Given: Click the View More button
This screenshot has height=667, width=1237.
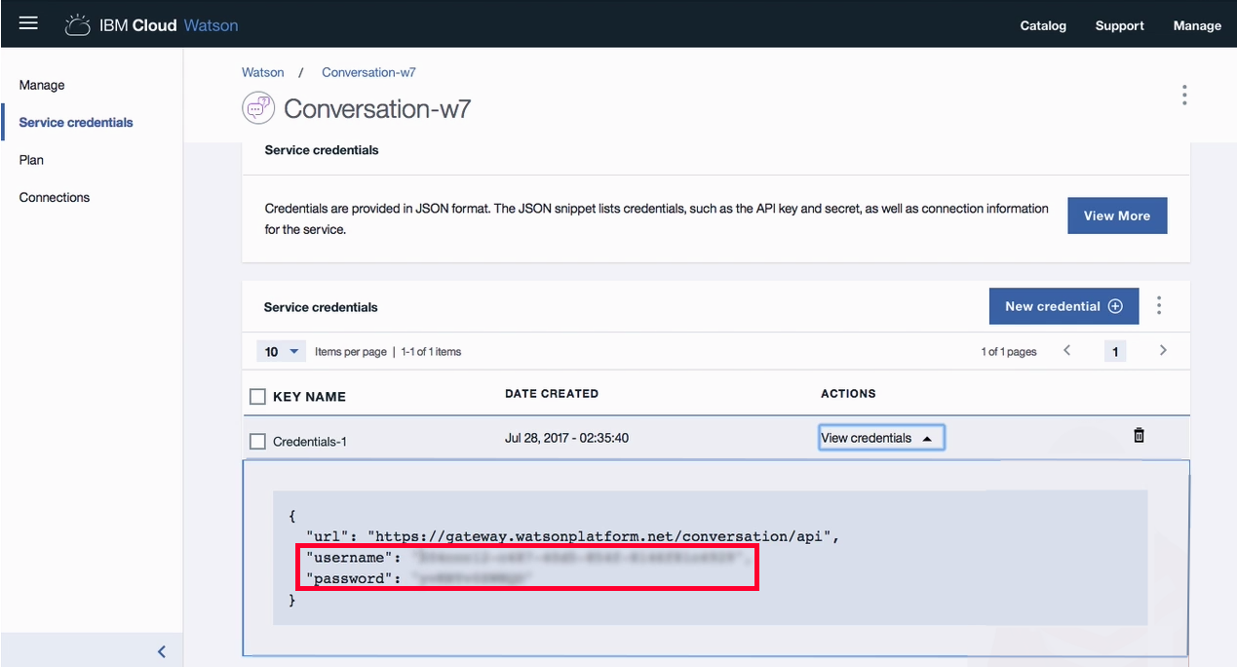Looking at the screenshot, I should (x=1117, y=216).
